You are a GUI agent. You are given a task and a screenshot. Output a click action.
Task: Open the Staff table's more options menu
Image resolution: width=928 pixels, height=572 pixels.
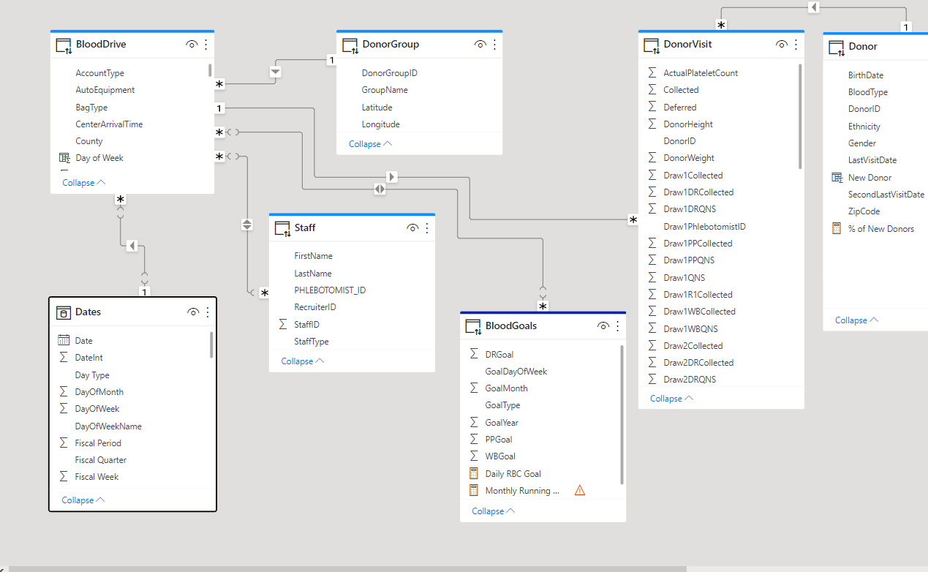coord(427,228)
